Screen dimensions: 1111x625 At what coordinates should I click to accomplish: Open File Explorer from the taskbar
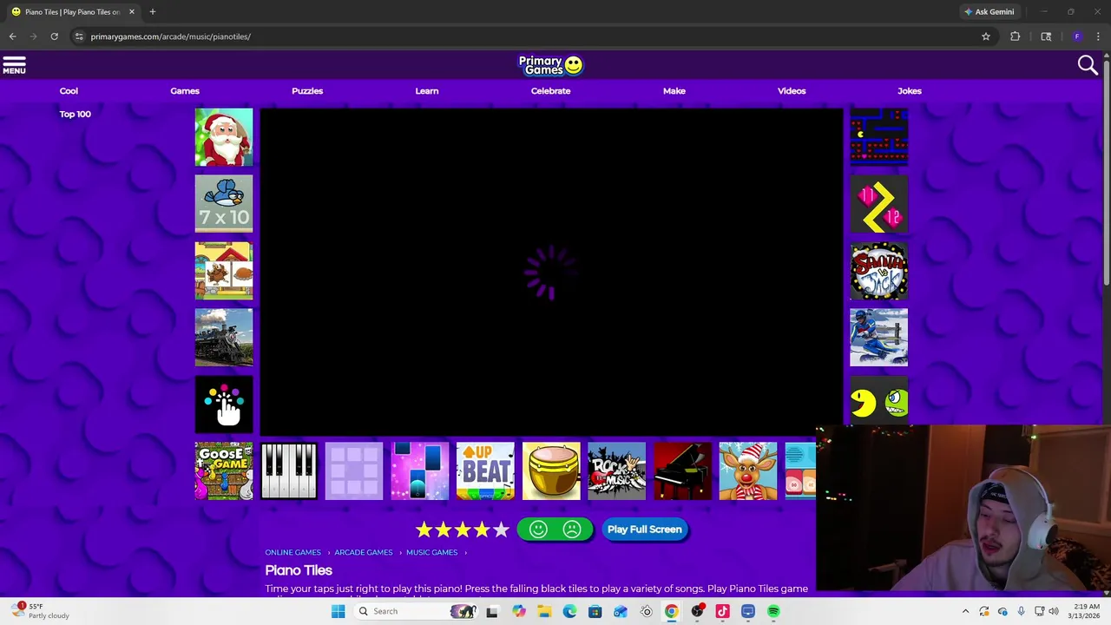click(544, 611)
